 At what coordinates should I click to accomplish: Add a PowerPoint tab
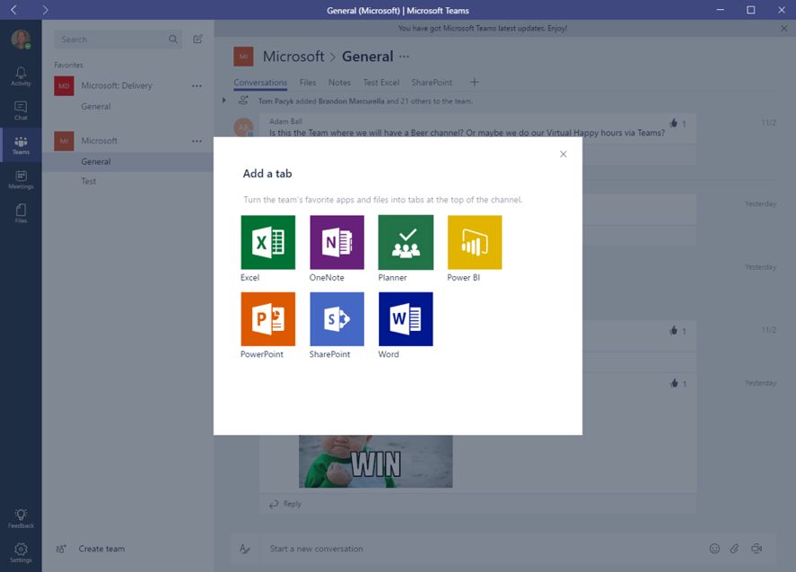(x=268, y=319)
